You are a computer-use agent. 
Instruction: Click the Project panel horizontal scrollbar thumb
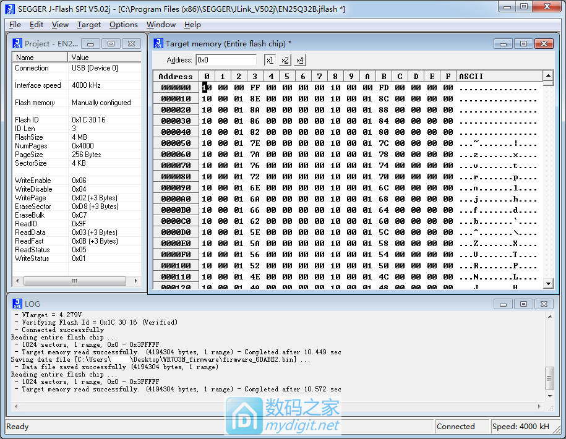(x=75, y=281)
